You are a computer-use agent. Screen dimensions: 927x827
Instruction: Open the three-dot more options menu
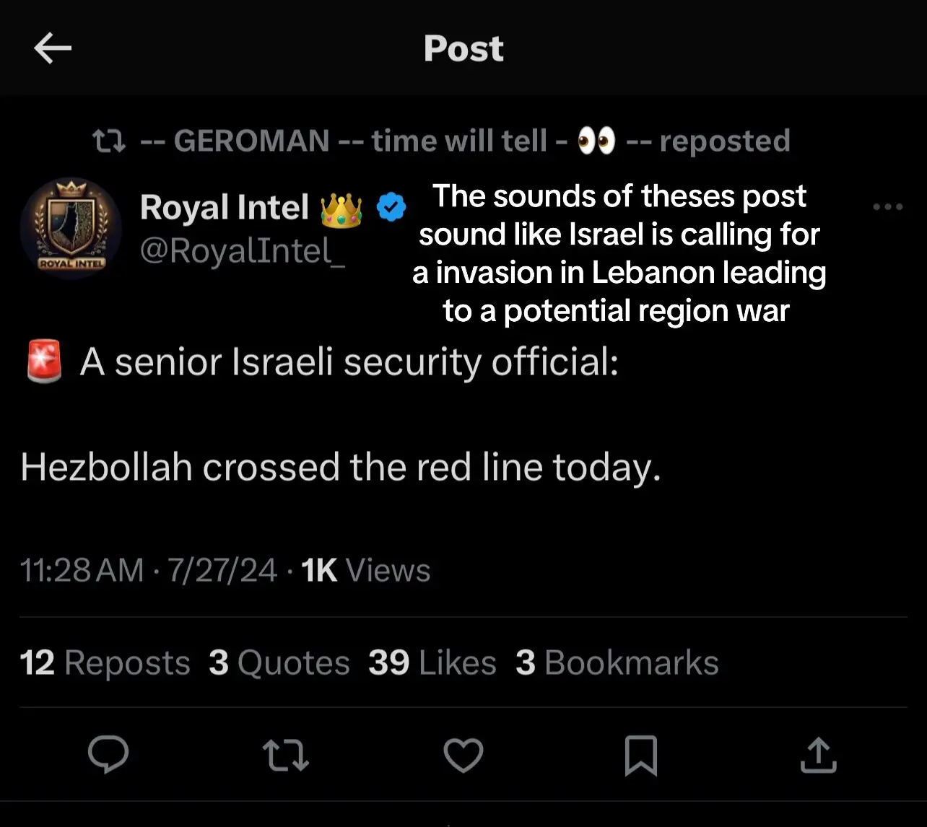tap(888, 206)
